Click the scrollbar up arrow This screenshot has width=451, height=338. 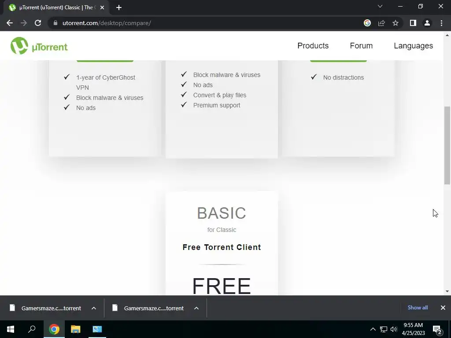447,35
